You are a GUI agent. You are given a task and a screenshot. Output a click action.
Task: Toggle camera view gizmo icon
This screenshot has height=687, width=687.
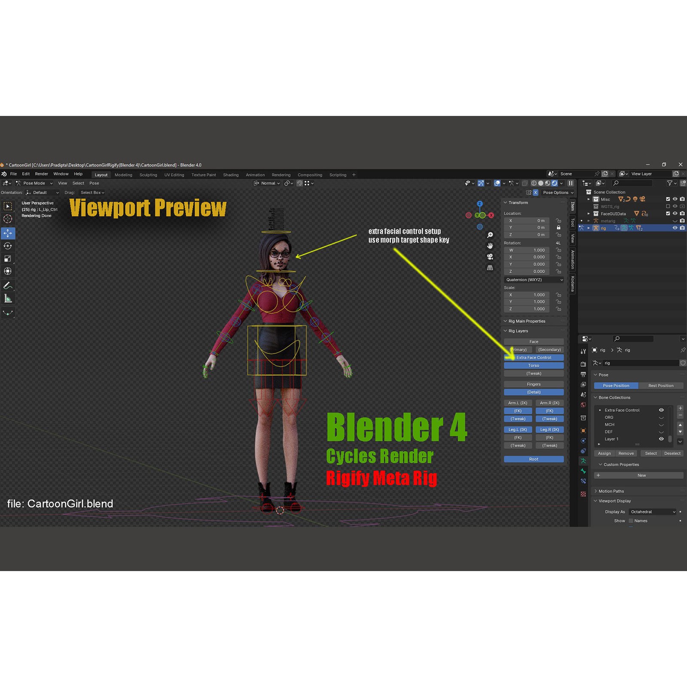pyautogui.click(x=490, y=256)
